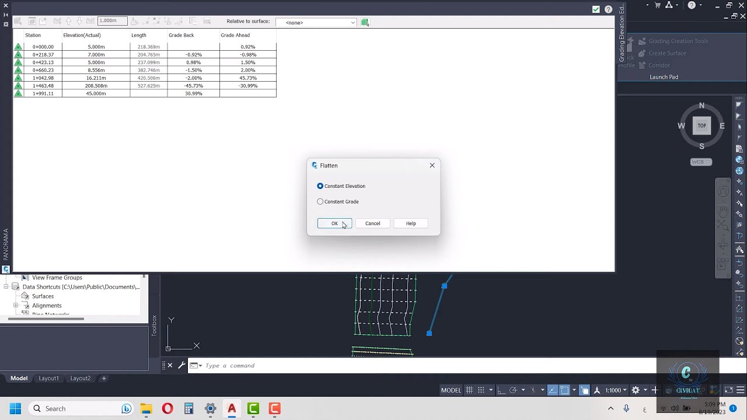The image size is (747, 420).
Task: Open the Windows Start menu
Action: (15, 409)
